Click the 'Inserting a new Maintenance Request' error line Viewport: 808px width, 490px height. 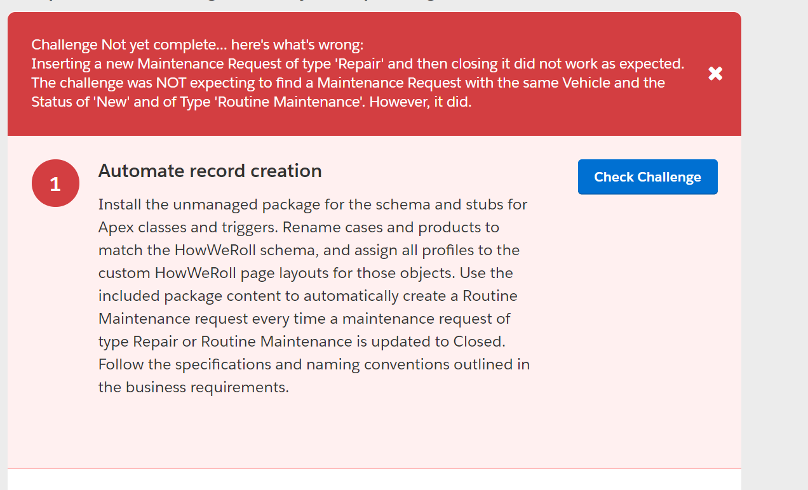point(357,64)
